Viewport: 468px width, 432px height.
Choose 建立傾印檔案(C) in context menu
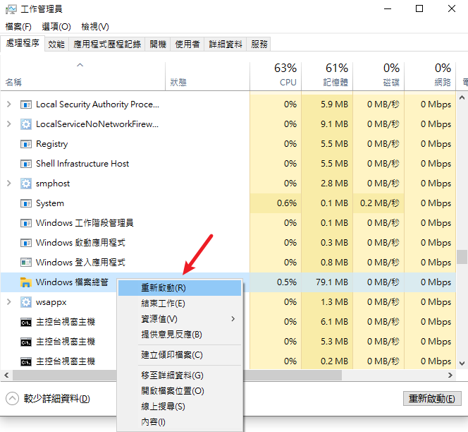(180, 355)
